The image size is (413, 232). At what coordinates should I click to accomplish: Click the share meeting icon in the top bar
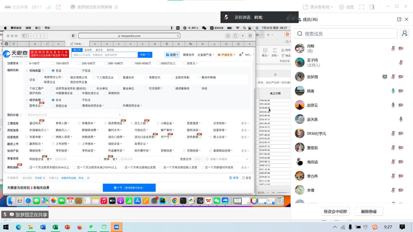(x=58, y=7)
